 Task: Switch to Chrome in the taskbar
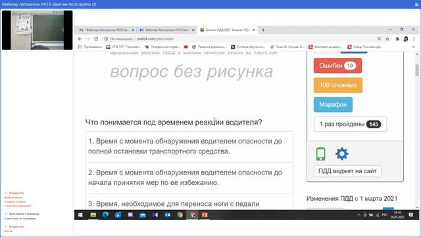[x=180, y=215]
